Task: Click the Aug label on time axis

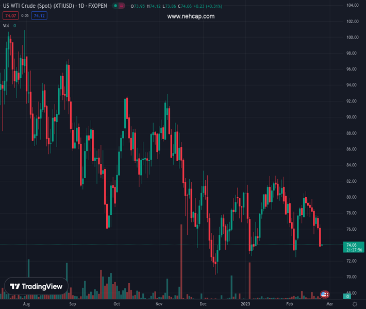Action: tap(27, 304)
